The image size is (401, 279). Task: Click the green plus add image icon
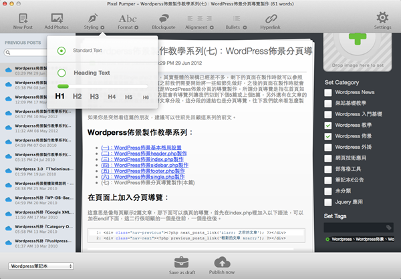(358, 39)
